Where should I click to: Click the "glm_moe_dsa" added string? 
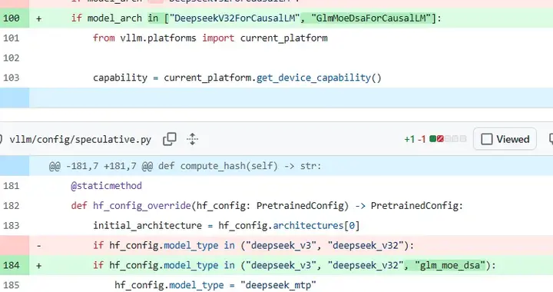pyautogui.click(x=450, y=265)
